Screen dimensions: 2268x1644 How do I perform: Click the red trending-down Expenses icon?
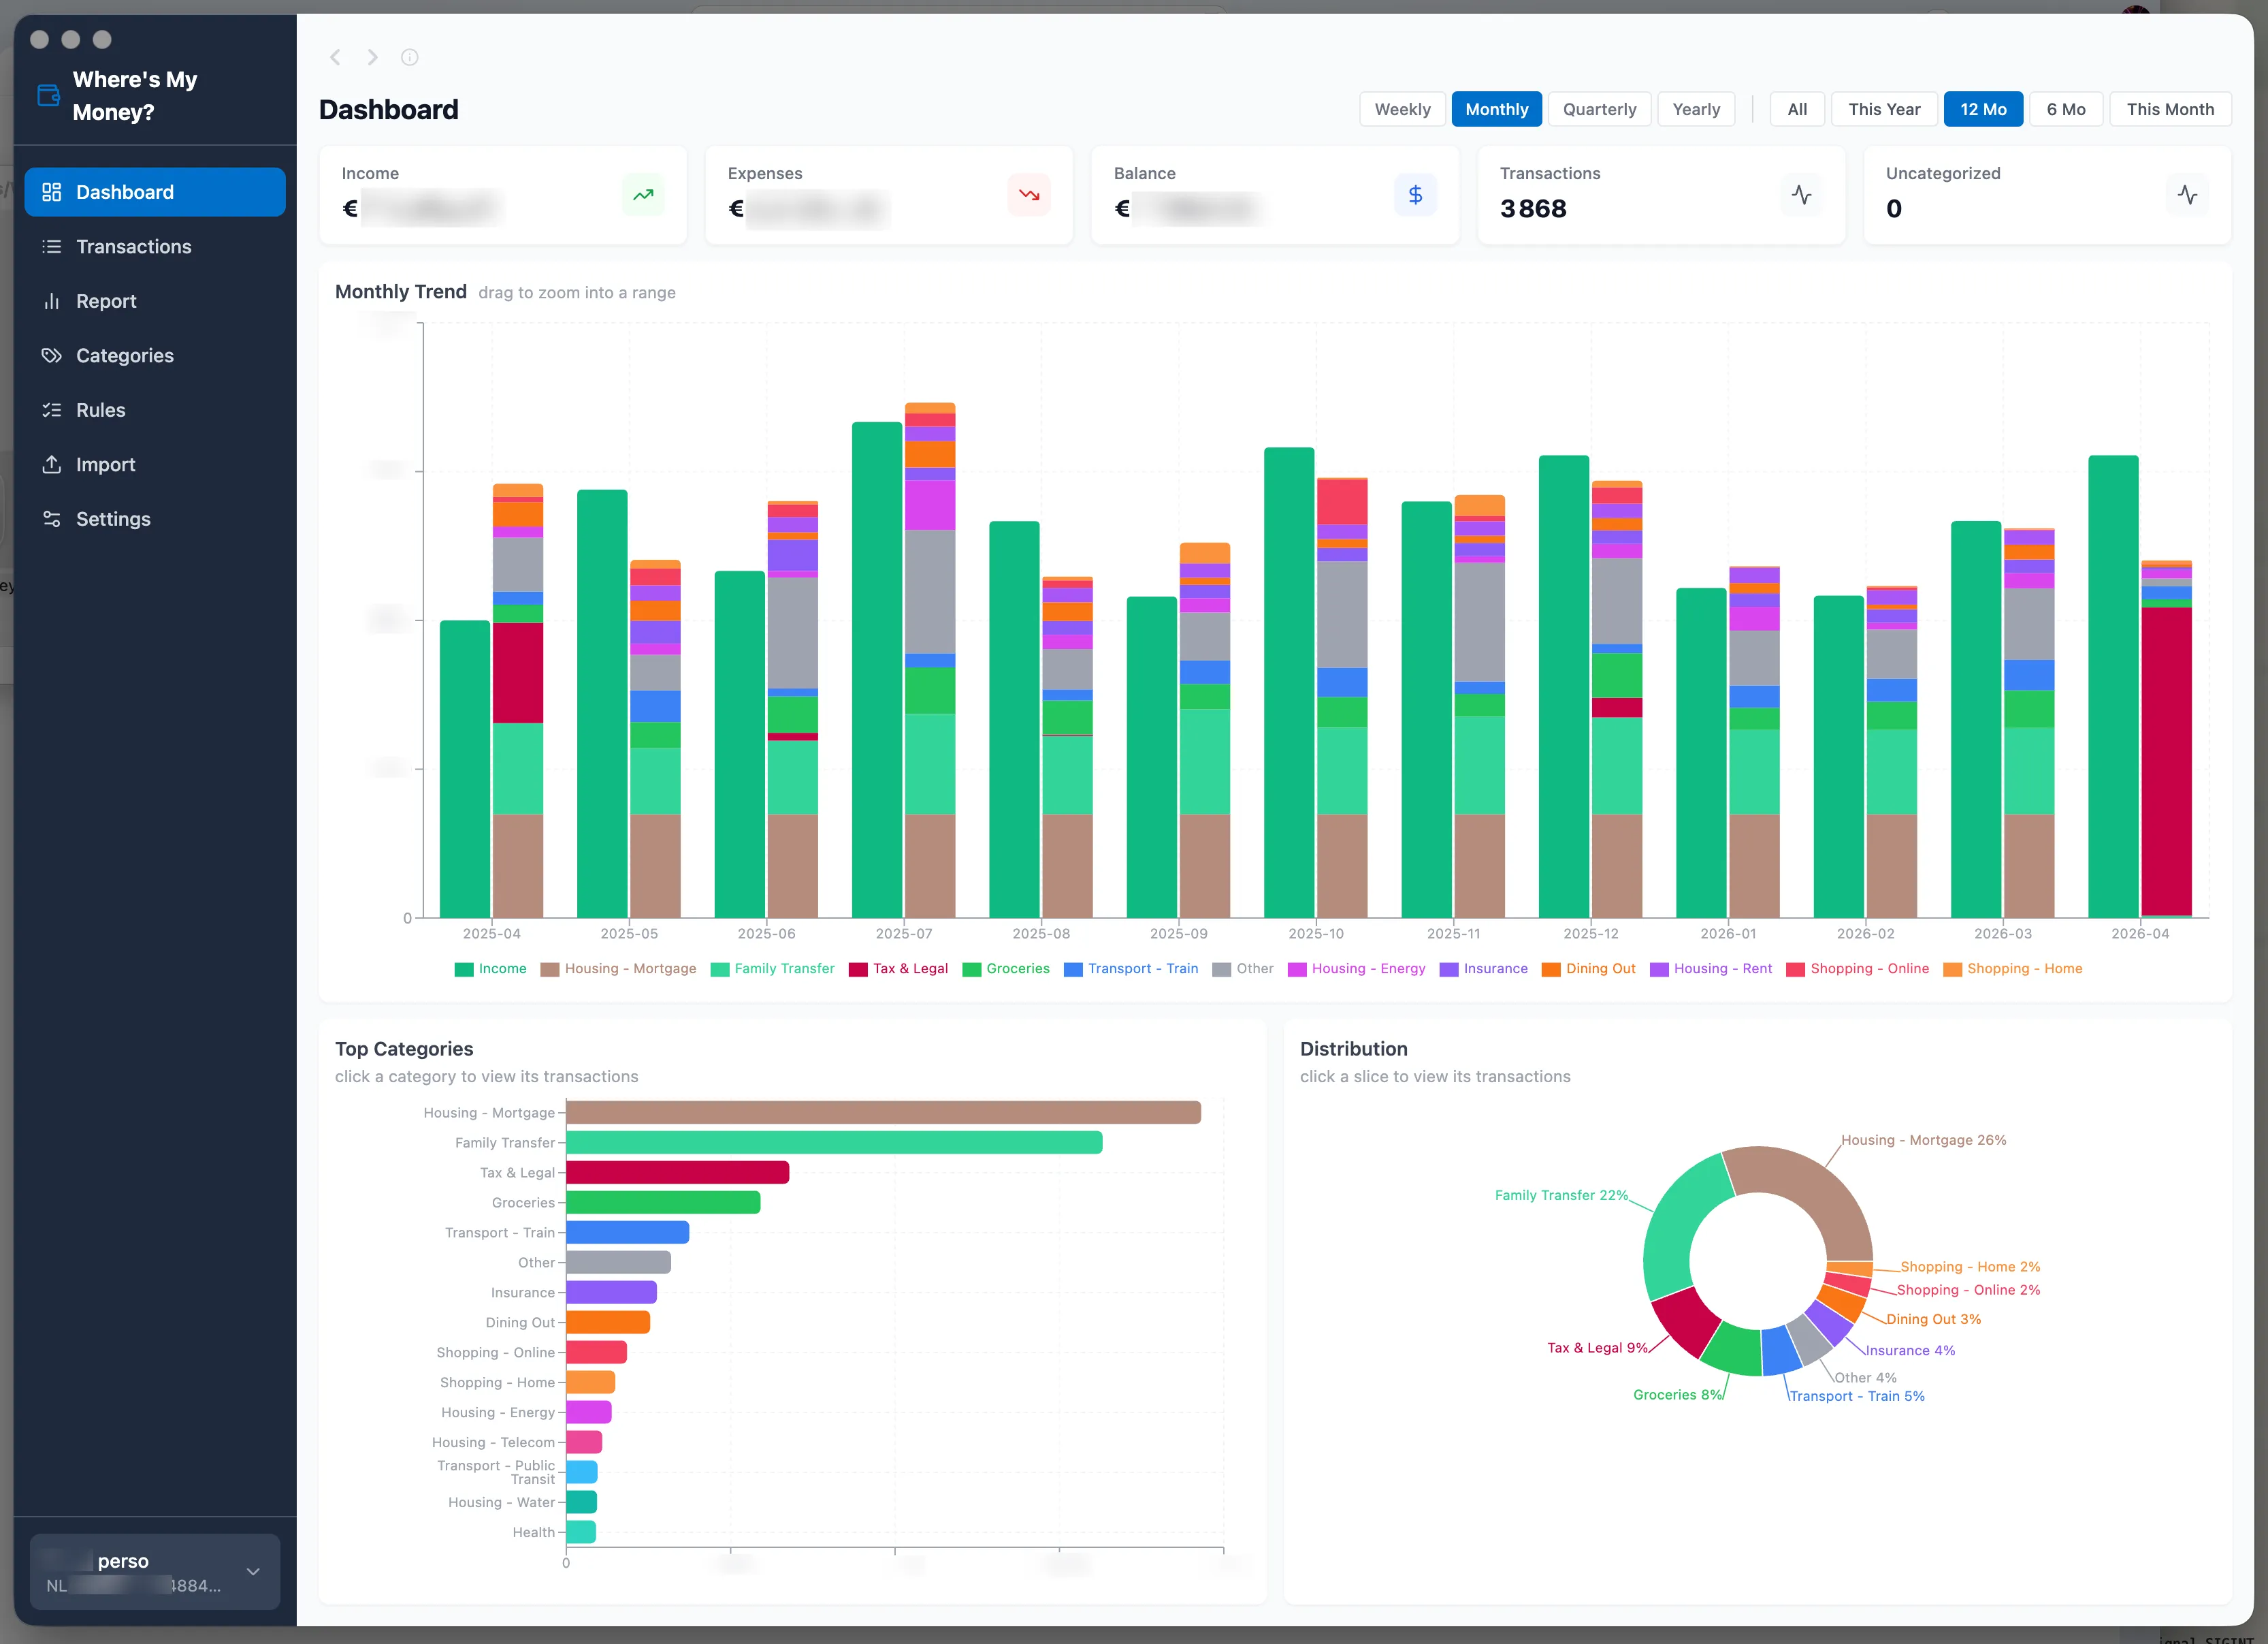point(1029,194)
